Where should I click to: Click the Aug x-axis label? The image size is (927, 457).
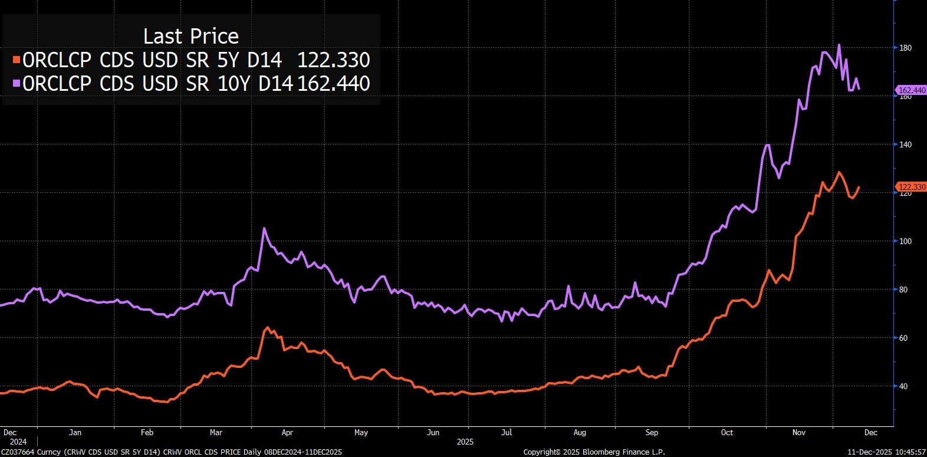580,432
